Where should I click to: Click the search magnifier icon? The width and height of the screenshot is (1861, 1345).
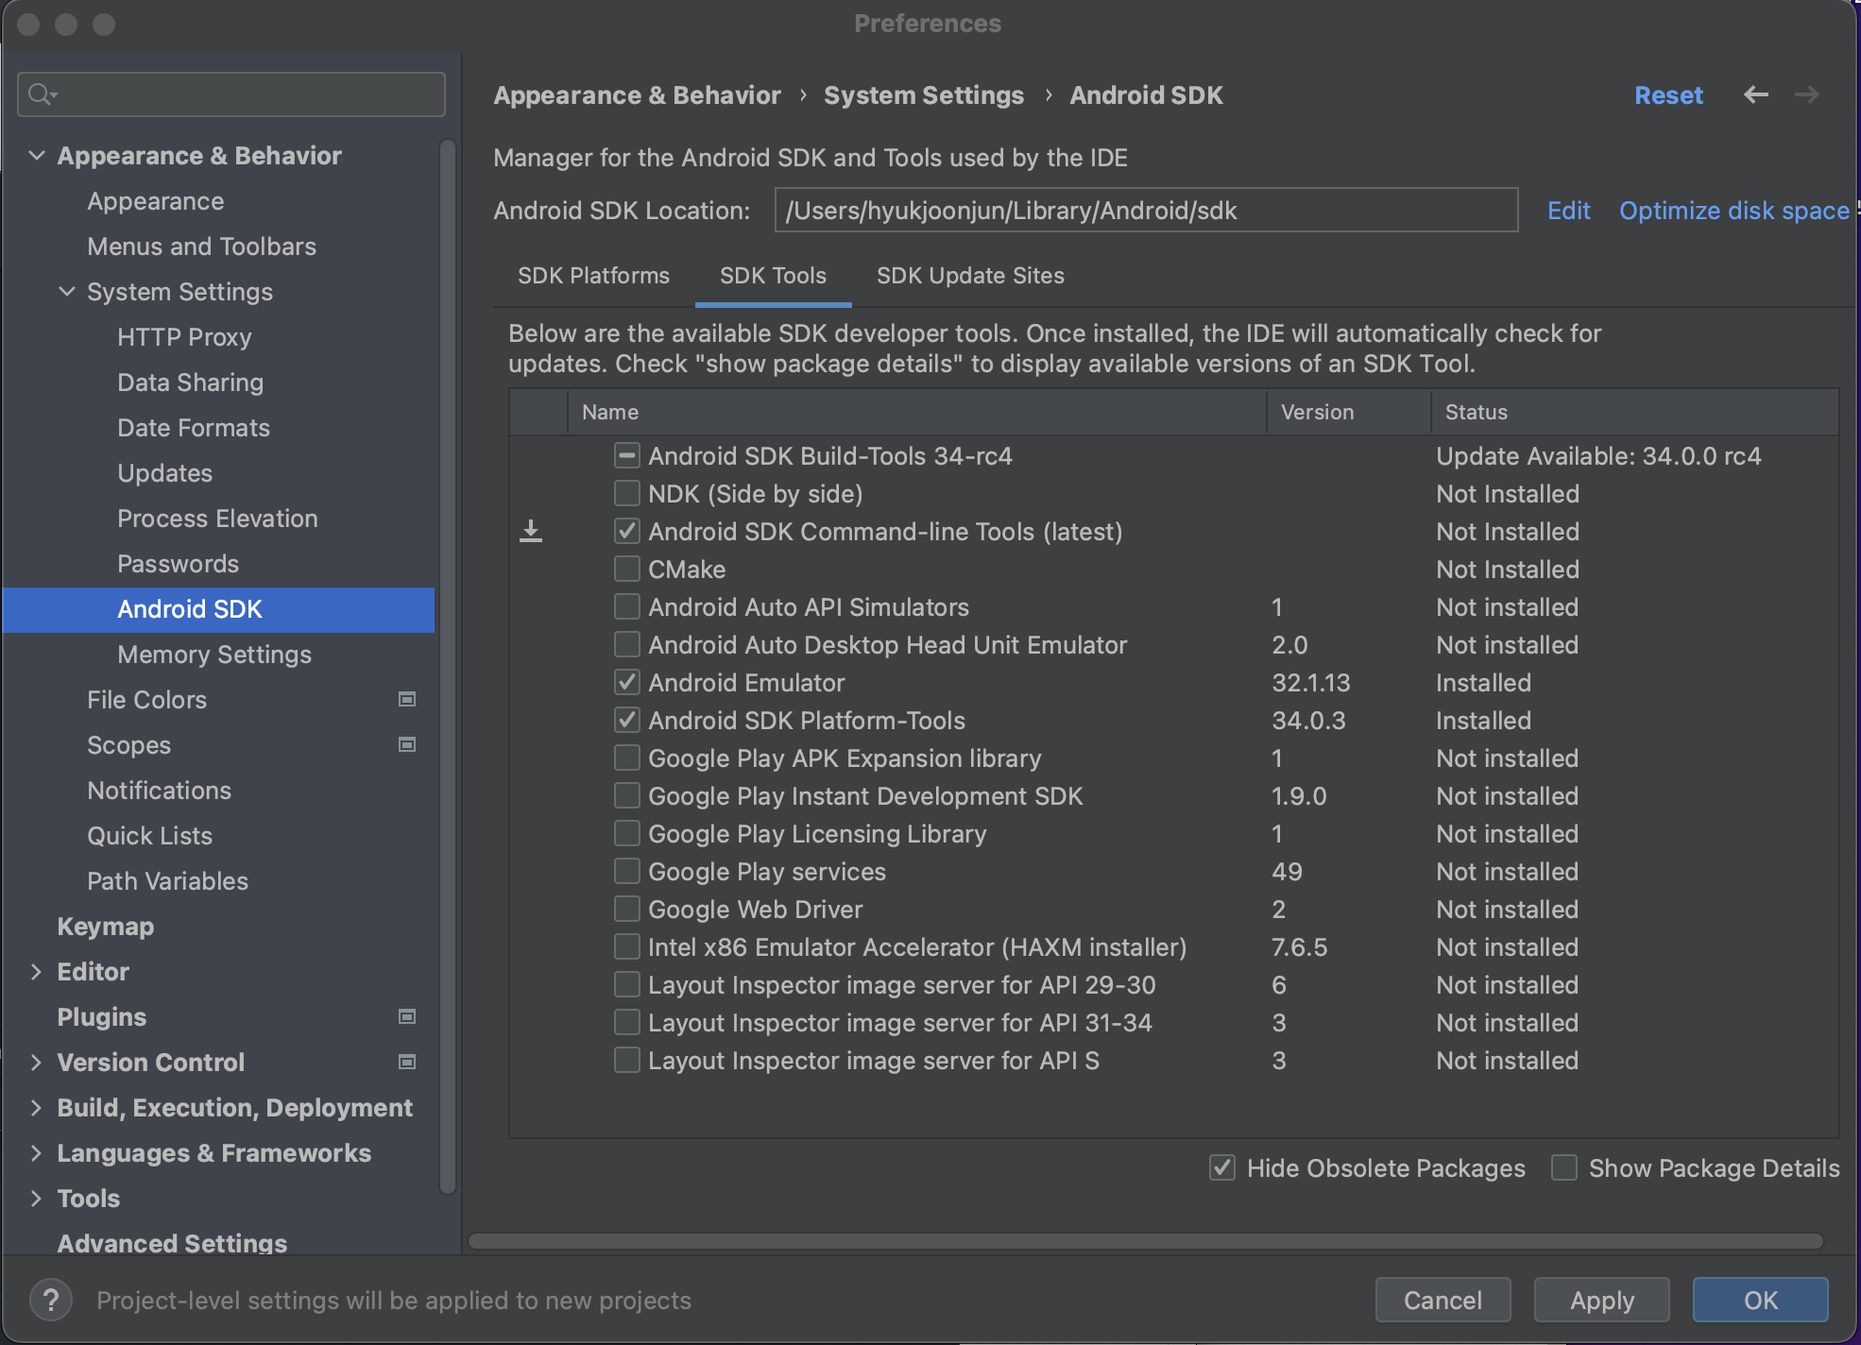pyautogui.click(x=41, y=94)
